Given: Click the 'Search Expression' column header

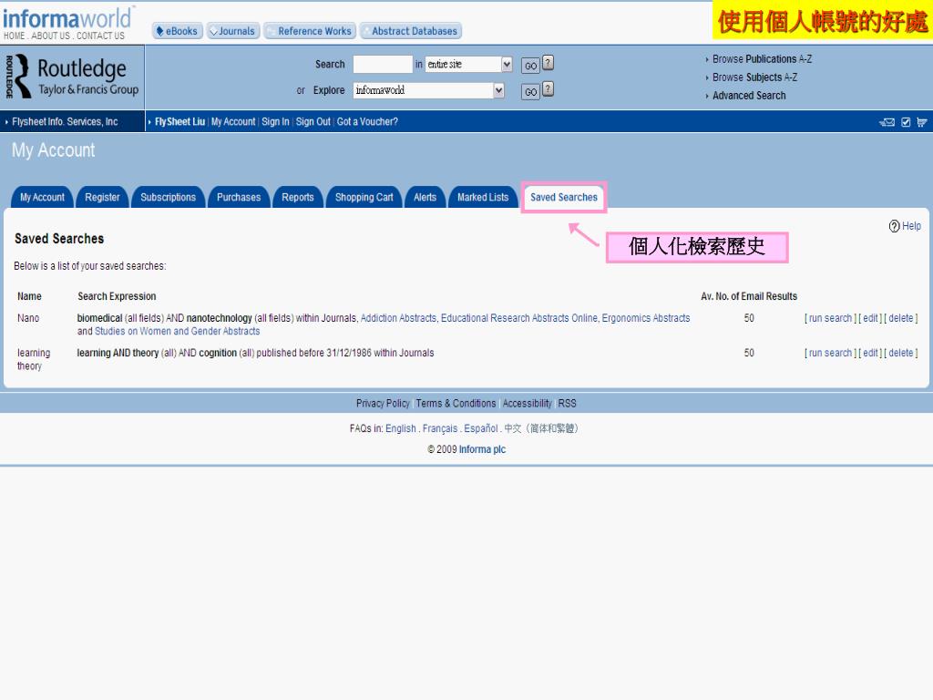Looking at the screenshot, I should click(117, 296).
